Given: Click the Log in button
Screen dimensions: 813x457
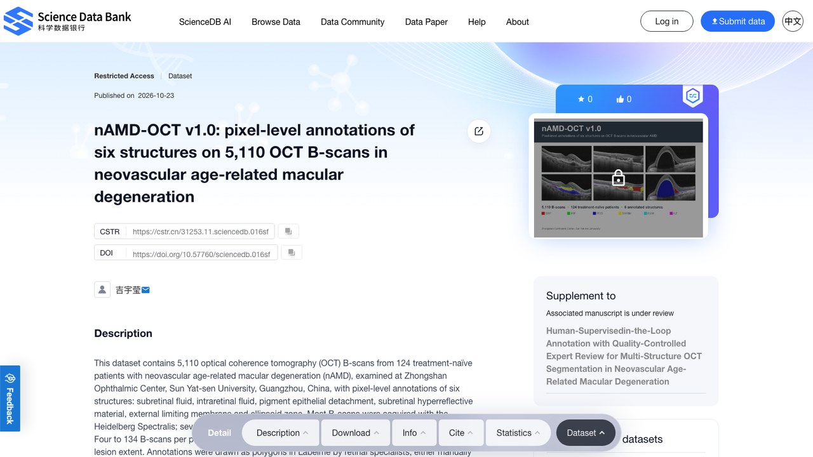Looking at the screenshot, I should (x=667, y=21).
